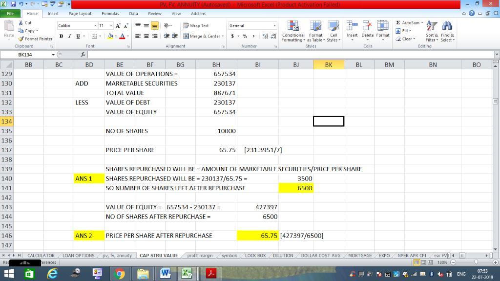Launch Google Chrome from the taskbar
The image size is (500, 281).
point(119,274)
